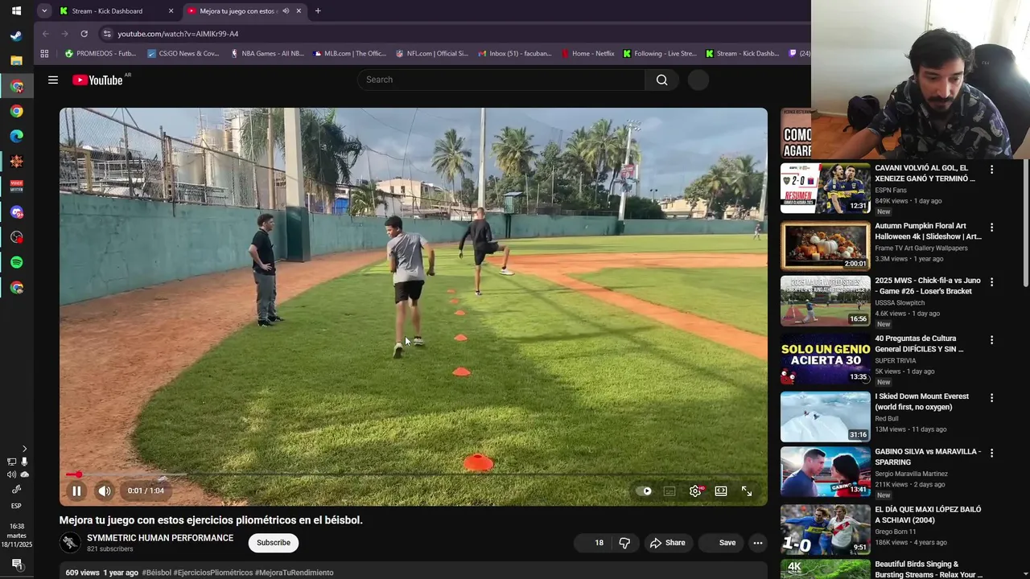Seek on the red video progress bar
This screenshot has width=1030, height=579.
tap(413, 474)
